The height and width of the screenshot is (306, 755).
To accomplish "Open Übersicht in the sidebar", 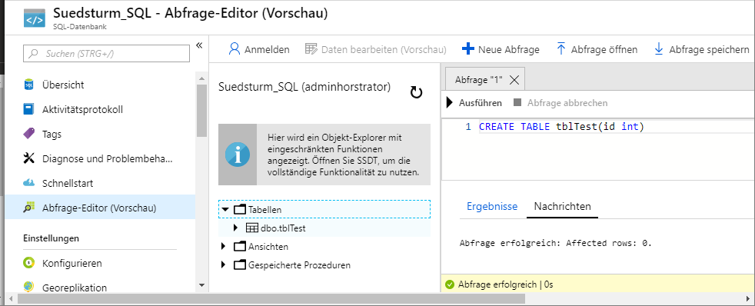I will (63, 85).
